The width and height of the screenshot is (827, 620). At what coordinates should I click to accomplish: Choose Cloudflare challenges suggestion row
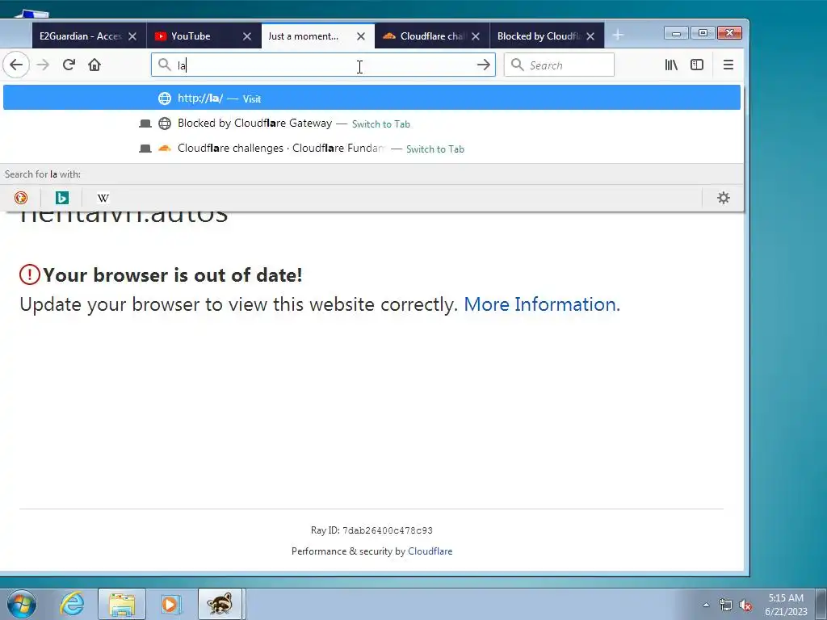pyautogui.click(x=372, y=149)
